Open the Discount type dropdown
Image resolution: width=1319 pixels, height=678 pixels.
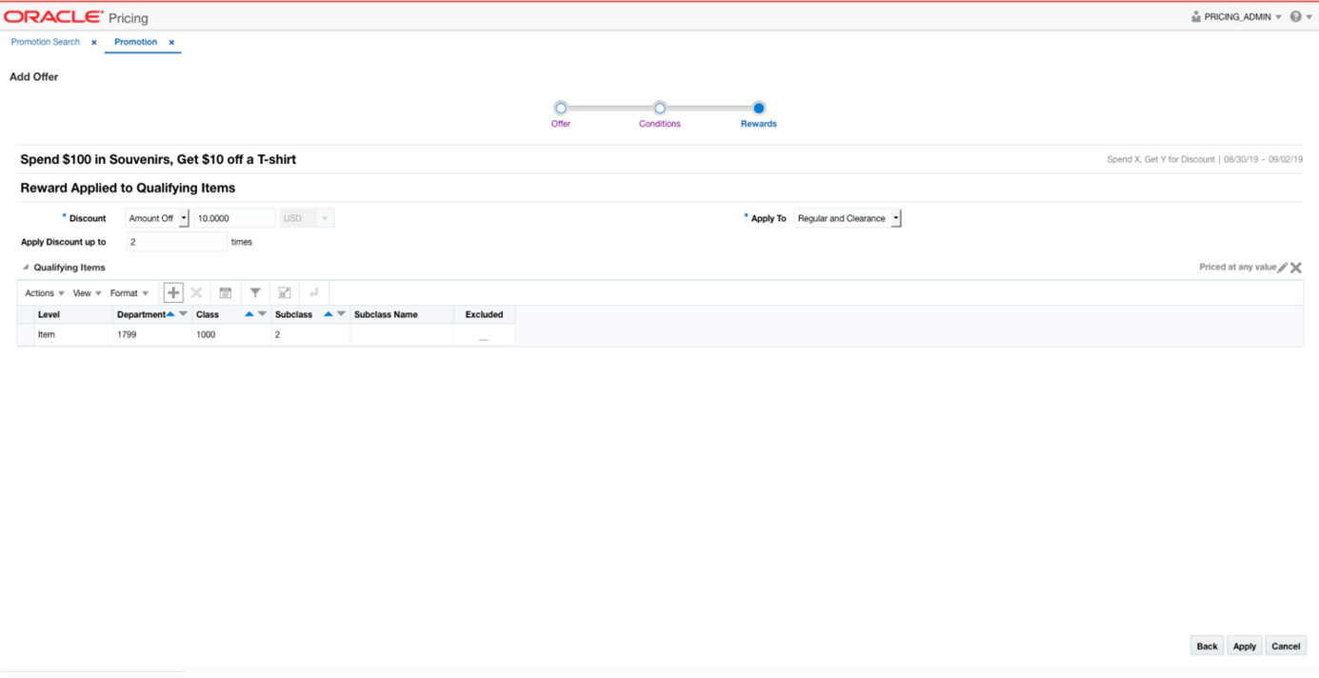coord(184,218)
